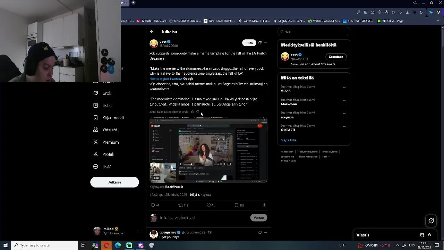Click the heart bookmark toolbar icon
444x250 pixels.
pos(400,12)
